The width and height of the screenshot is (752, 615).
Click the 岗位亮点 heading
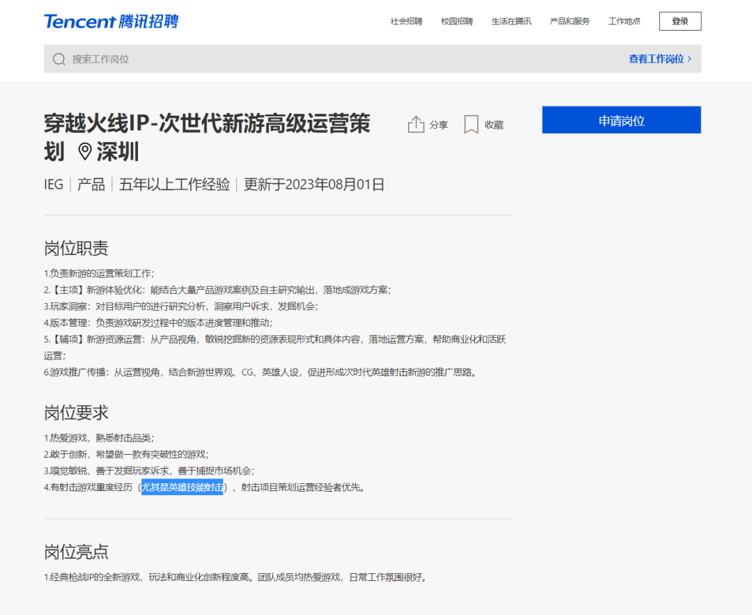click(x=77, y=552)
